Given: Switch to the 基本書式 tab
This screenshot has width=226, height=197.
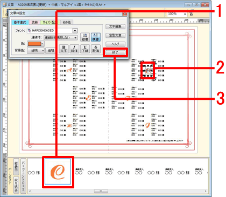Looking at the screenshot, I should pos(20,22).
